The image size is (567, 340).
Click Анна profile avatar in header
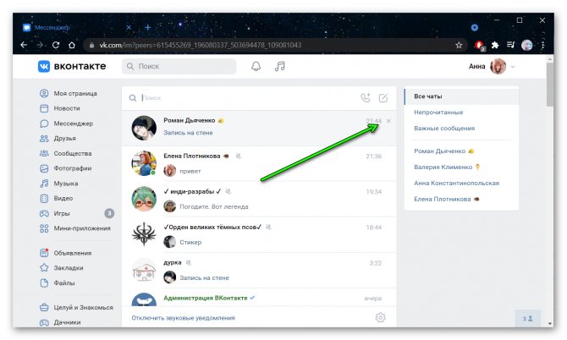coord(498,67)
